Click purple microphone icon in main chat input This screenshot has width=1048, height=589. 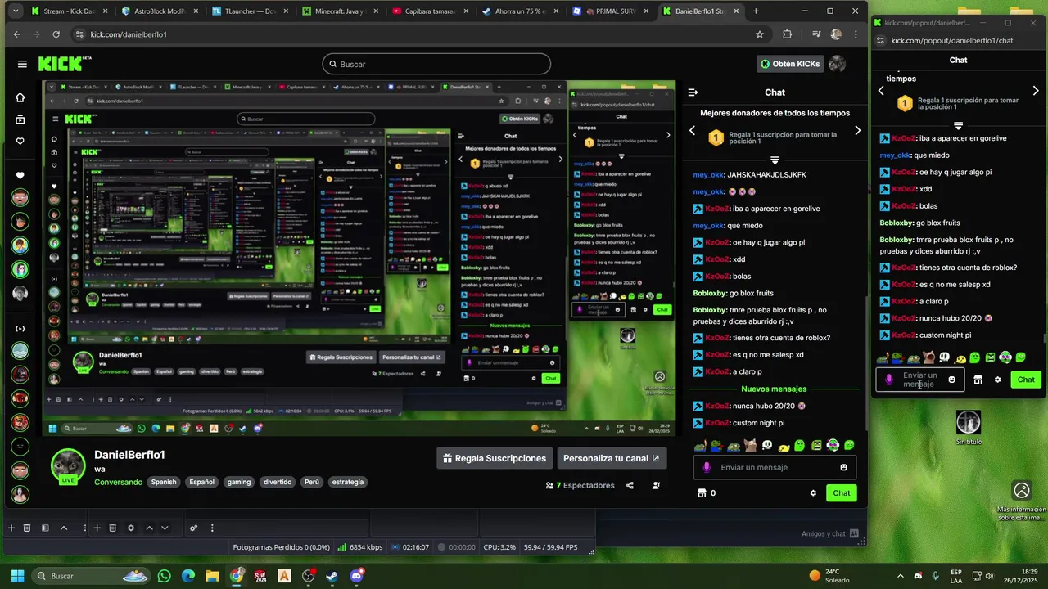(x=707, y=468)
